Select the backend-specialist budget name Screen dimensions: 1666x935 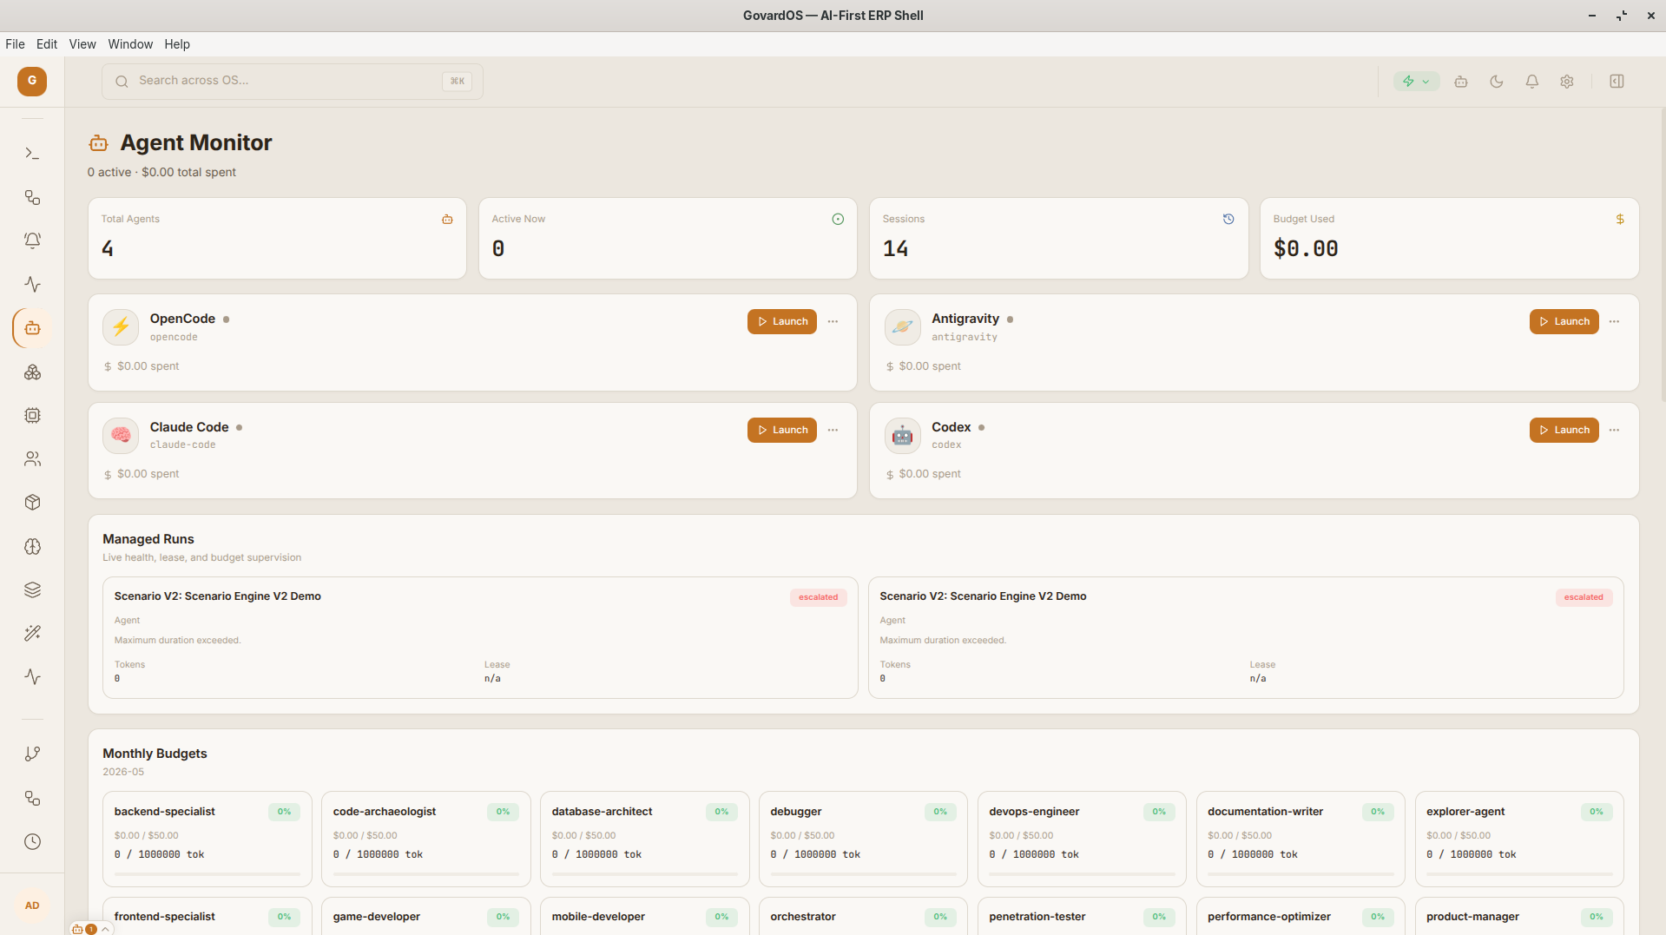164,812
